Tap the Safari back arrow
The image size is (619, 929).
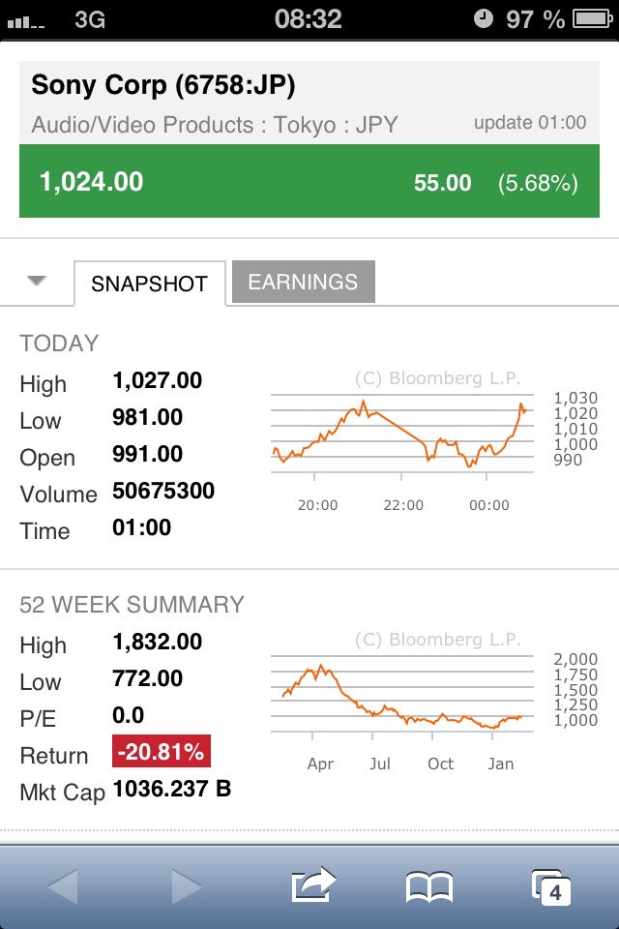tap(62, 885)
